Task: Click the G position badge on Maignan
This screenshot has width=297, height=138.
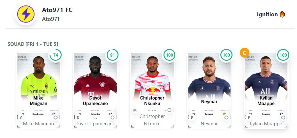Action: coord(21,118)
